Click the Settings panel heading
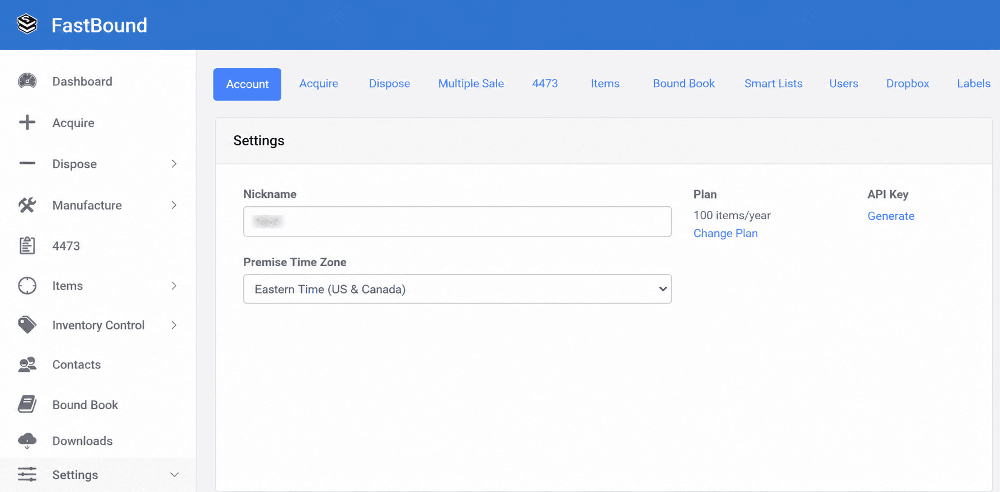This screenshot has height=492, width=1000. click(x=259, y=140)
